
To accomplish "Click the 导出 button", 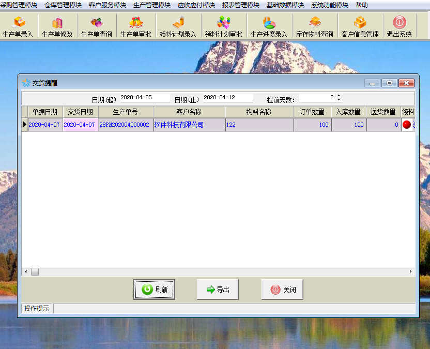I will click(218, 290).
